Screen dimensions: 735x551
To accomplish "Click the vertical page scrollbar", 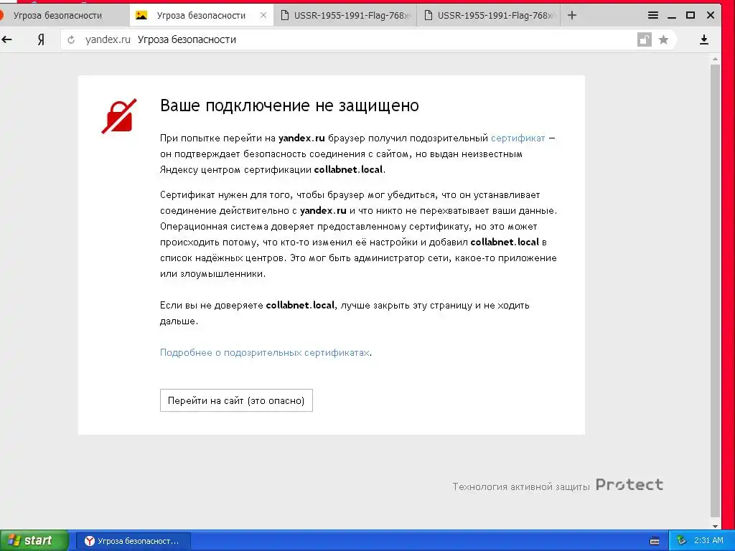I will 715,291.
